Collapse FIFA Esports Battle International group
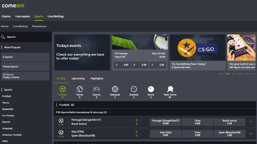This screenshot has height=144, width=257. pyautogui.click(x=155, y=112)
